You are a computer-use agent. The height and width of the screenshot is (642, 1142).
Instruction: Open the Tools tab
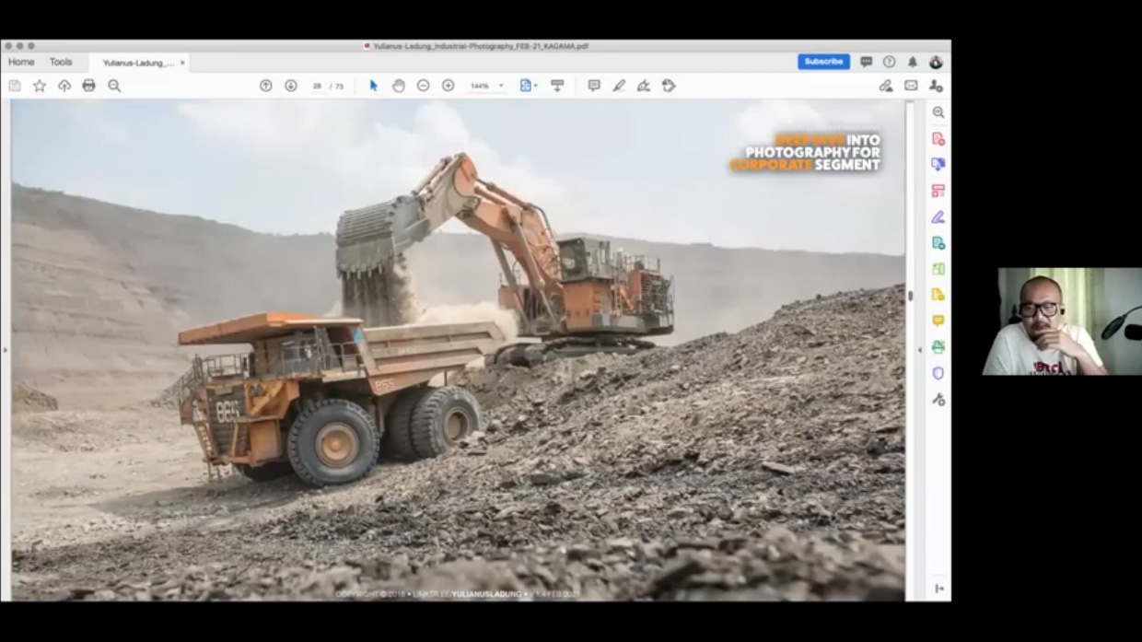61,63
